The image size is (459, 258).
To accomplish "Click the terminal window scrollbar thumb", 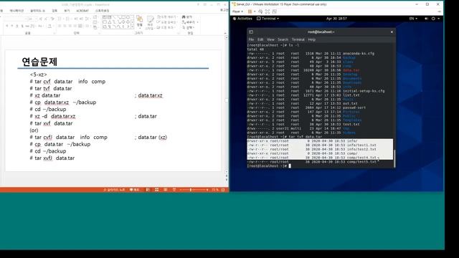I will point(394,158).
